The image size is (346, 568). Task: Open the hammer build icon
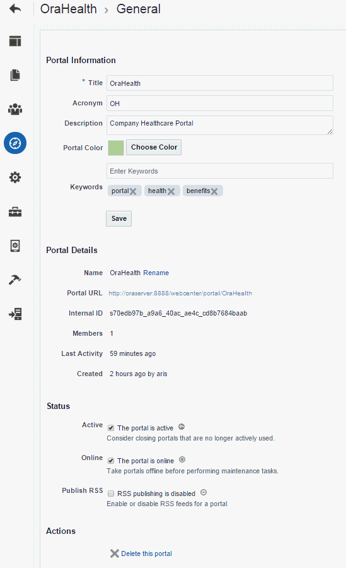coord(15,280)
